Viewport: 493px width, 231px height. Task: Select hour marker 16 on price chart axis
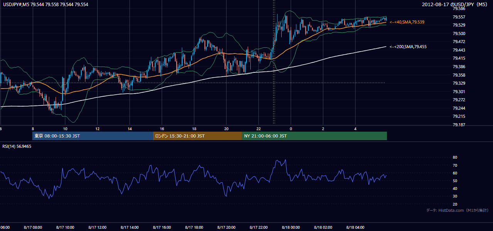162,129
